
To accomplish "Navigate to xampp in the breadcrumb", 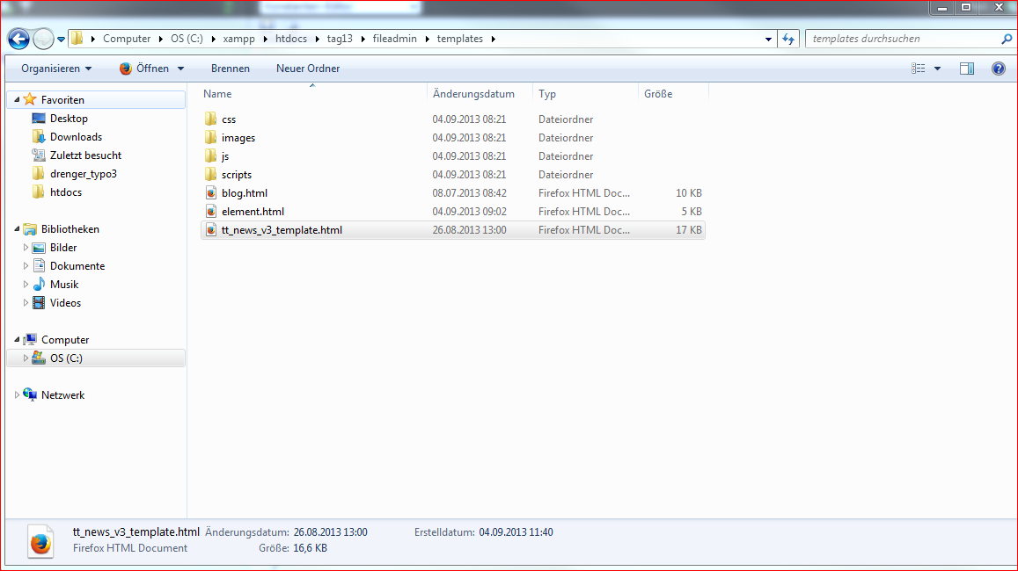I will (239, 39).
